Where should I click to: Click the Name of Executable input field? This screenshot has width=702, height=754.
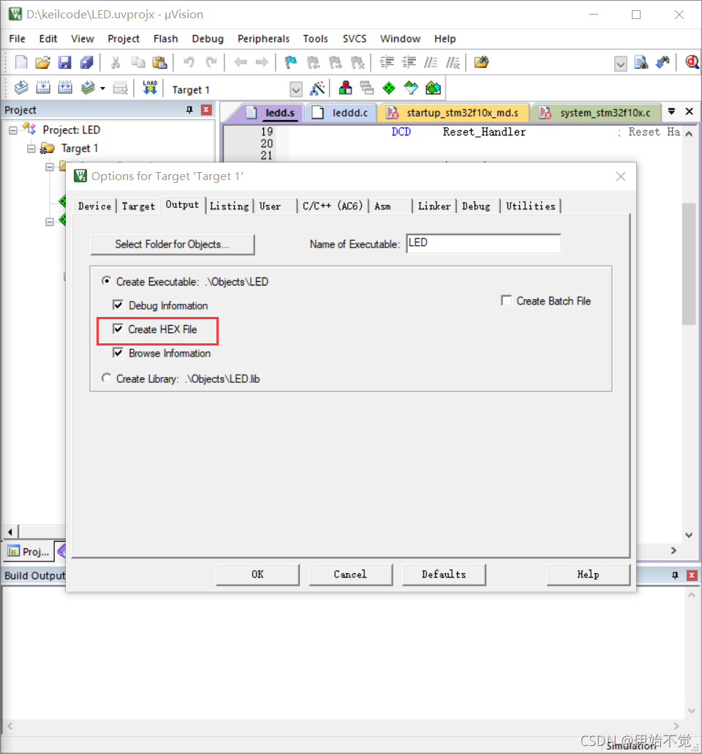tap(483, 243)
